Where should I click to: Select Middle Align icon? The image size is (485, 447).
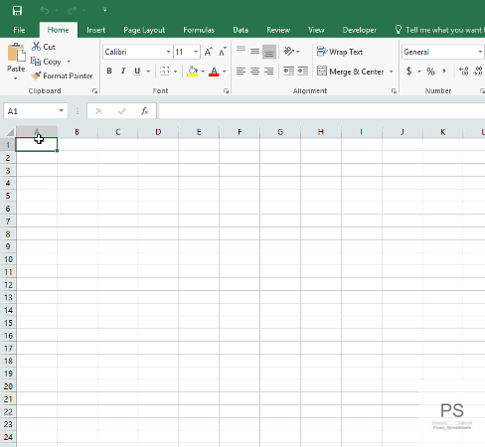254,51
